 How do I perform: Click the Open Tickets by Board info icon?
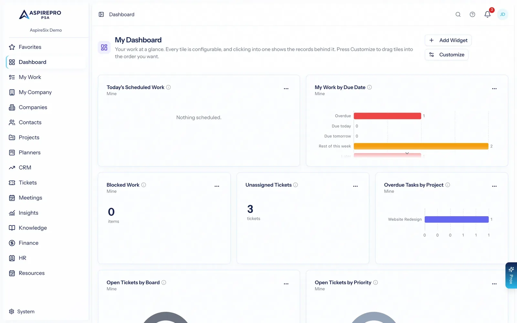[x=164, y=282]
